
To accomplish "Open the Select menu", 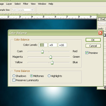I will click(17, 4).
